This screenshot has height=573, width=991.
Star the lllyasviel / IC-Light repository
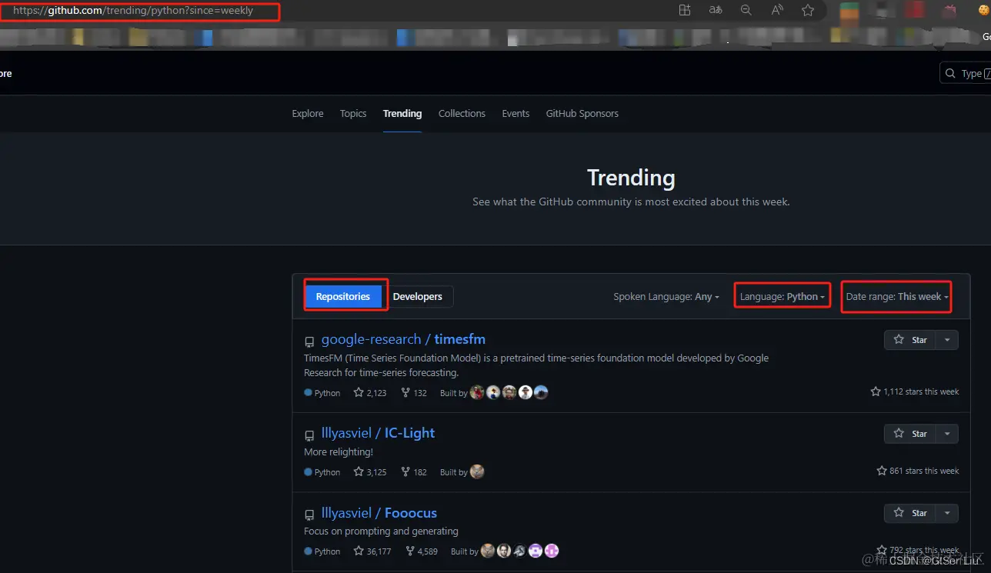pyautogui.click(x=910, y=434)
